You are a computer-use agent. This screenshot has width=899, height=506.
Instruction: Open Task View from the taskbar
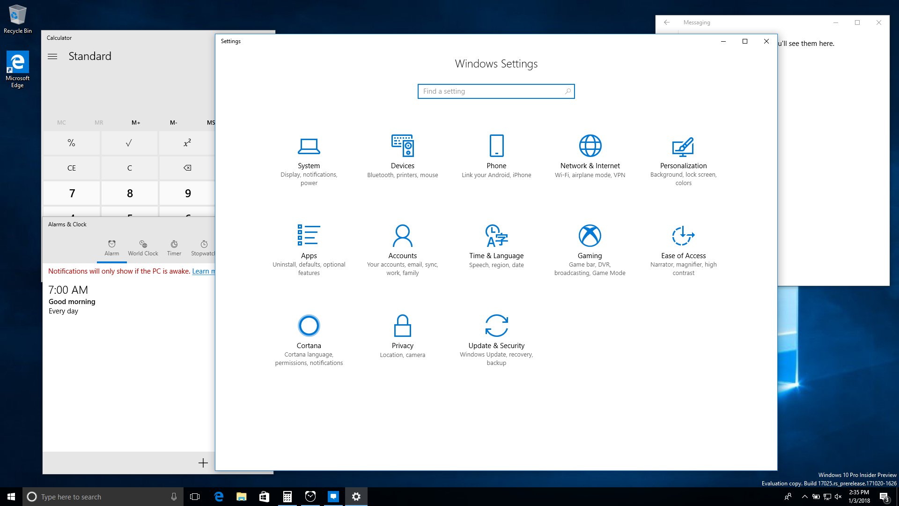(x=195, y=497)
